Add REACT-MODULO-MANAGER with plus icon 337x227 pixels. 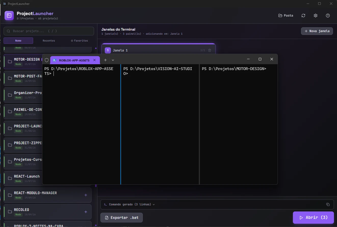tap(86, 195)
